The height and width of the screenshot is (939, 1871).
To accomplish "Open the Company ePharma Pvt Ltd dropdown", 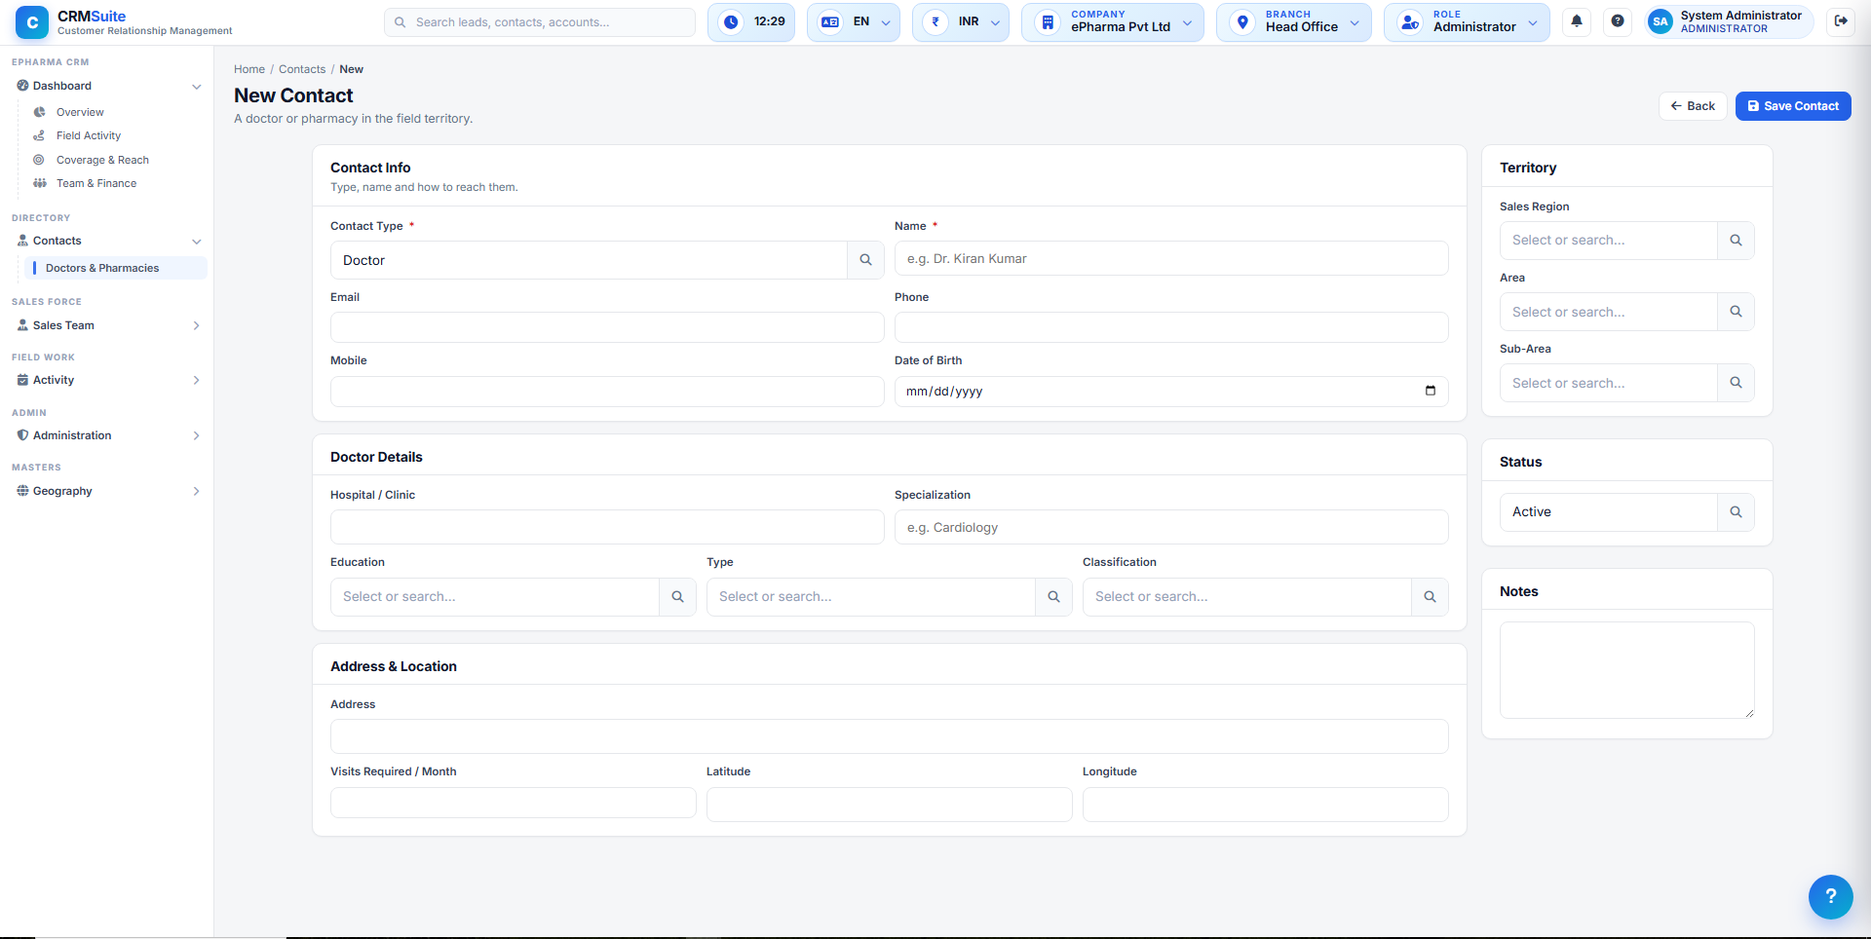I will coord(1112,21).
